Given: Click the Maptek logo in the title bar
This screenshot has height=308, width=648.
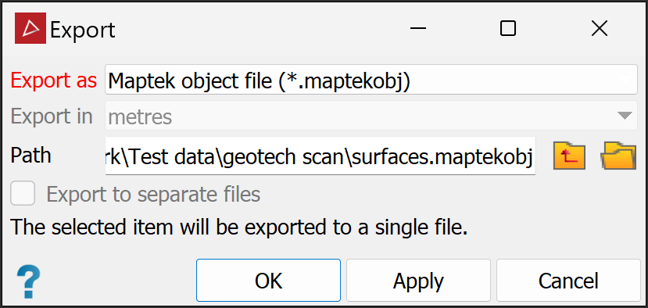Looking at the screenshot, I should click(30, 28).
